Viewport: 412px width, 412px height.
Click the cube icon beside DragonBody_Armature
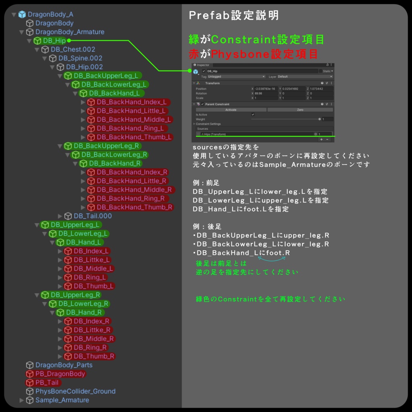click(30, 32)
